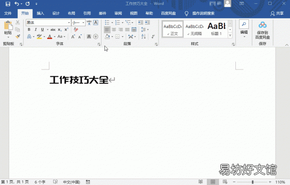Switch to the Layout tab
Image resolution: width=290 pixels, height=185 pixels.
pyautogui.click(x=72, y=14)
